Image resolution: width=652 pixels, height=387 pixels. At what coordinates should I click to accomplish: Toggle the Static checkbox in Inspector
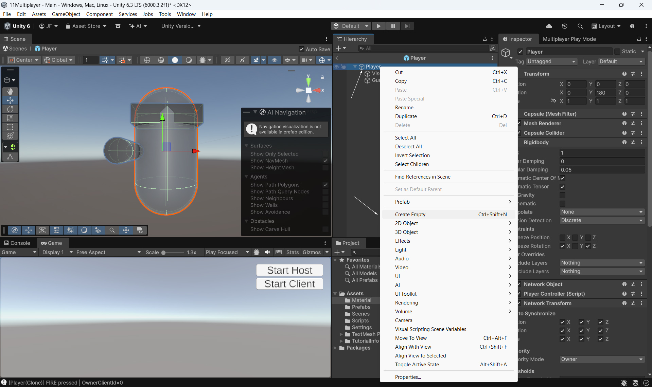(x=617, y=52)
